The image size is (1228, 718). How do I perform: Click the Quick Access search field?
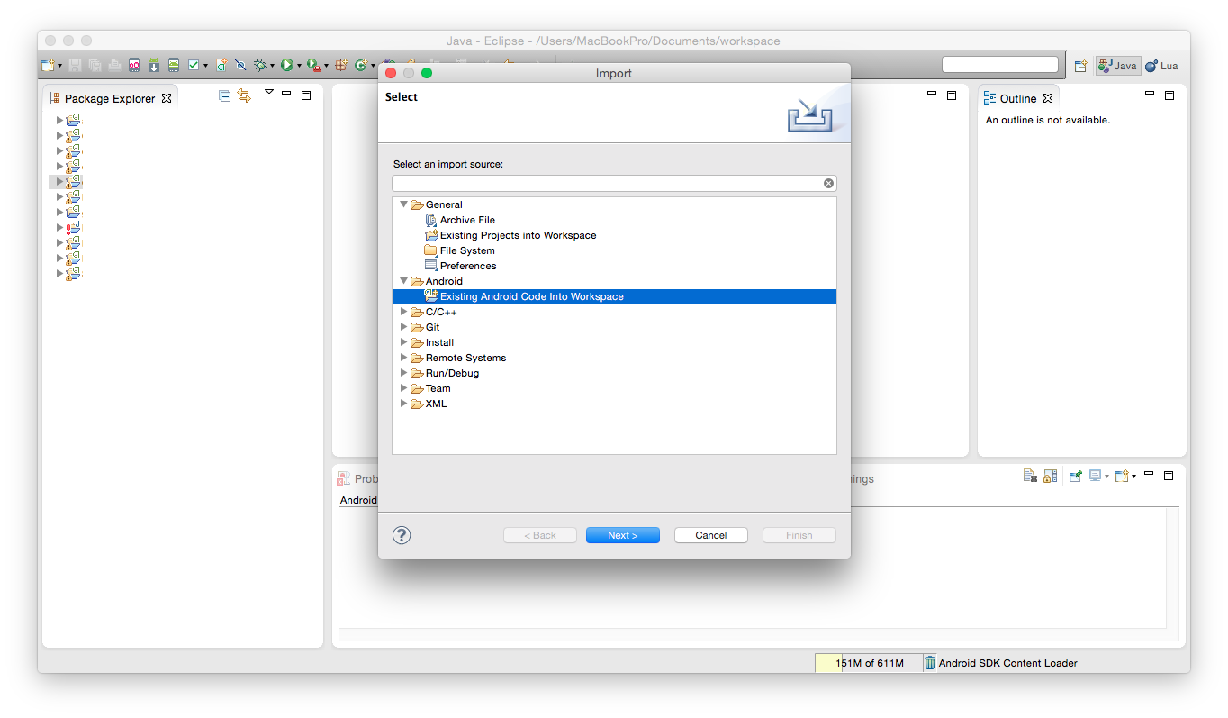click(1000, 64)
